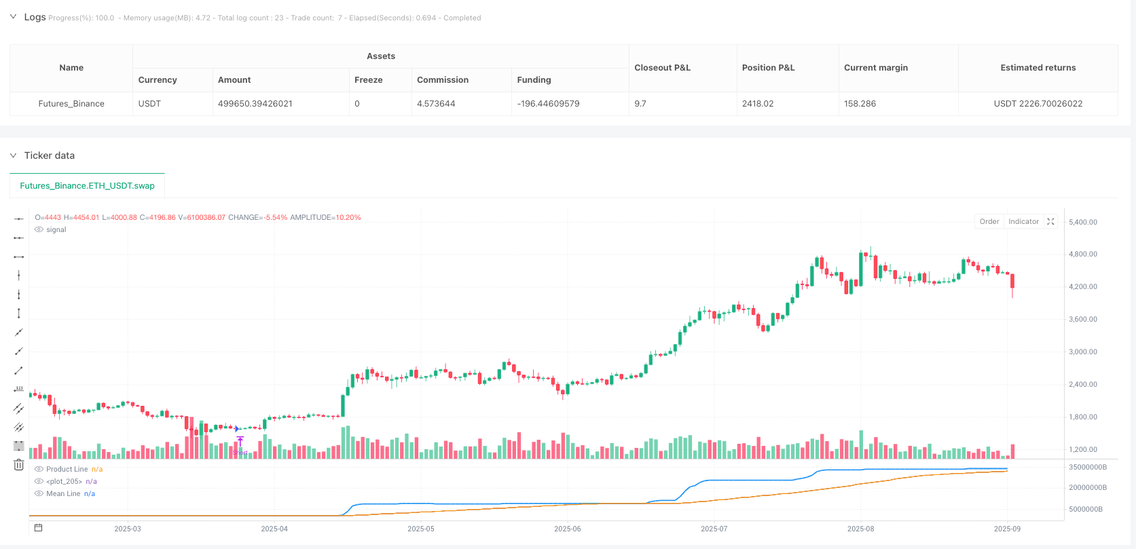This screenshot has width=1136, height=549.
Task: Collapse the Logs section
Action: click(x=13, y=17)
